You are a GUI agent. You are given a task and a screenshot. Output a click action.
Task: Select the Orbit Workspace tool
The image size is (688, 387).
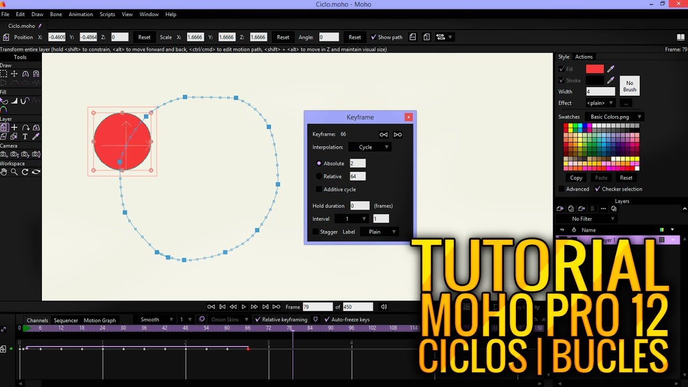[x=36, y=172]
